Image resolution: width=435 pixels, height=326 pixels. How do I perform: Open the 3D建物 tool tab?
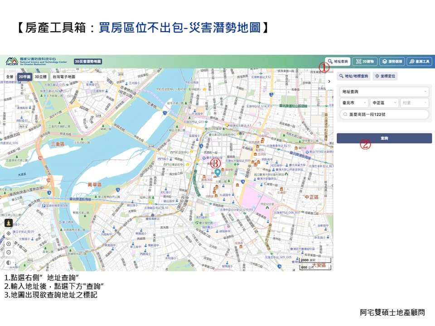[365, 61]
